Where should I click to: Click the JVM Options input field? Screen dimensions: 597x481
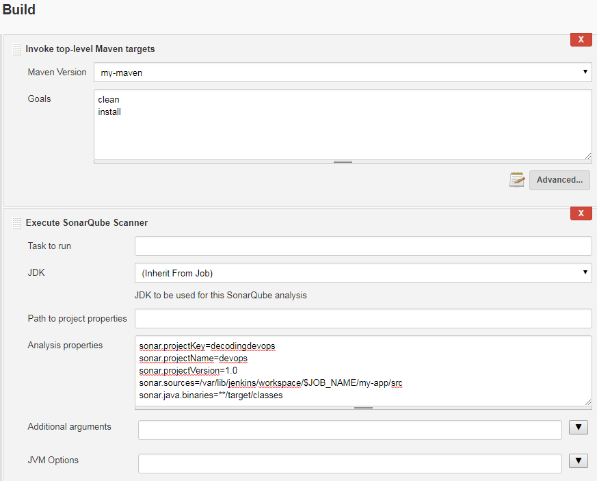tap(350, 463)
